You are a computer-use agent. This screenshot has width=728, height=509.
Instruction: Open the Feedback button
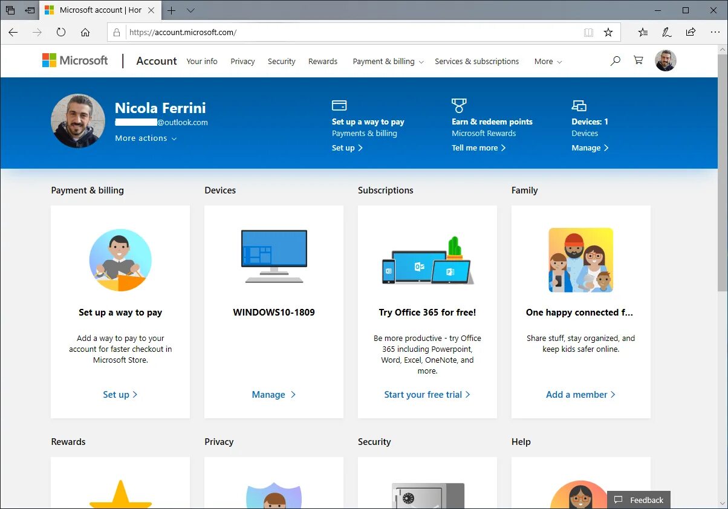[x=639, y=500]
